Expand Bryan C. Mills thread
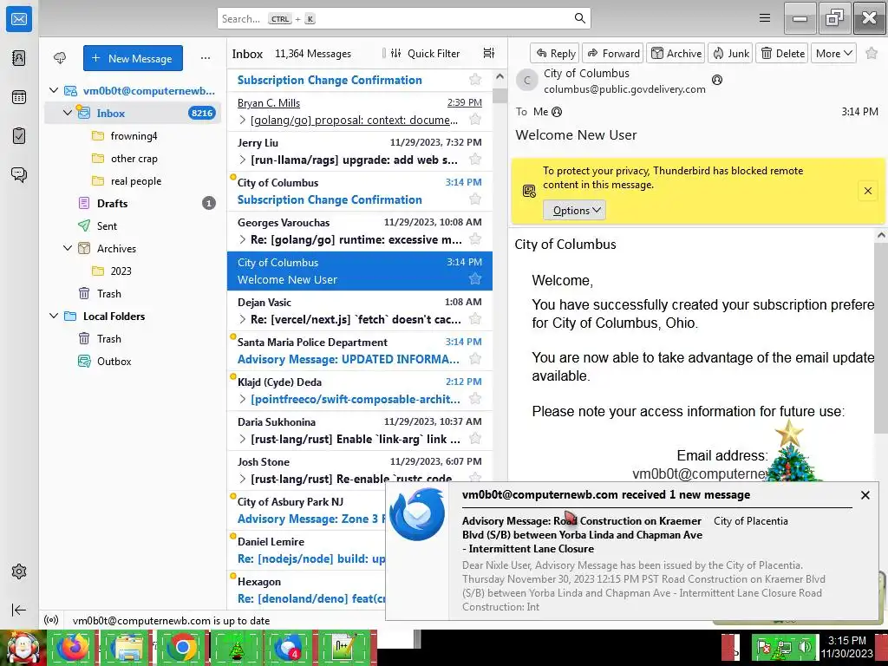The width and height of the screenshot is (888, 666). coord(243,120)
